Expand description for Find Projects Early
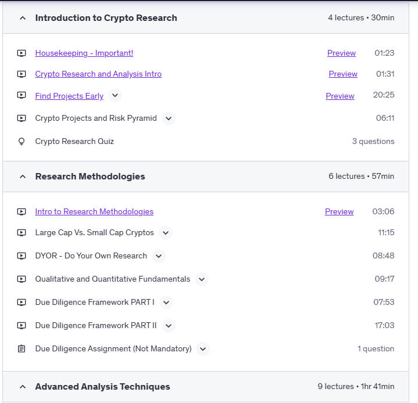Image resolution: width=418 pixels, height=403 pixels. 115,96
